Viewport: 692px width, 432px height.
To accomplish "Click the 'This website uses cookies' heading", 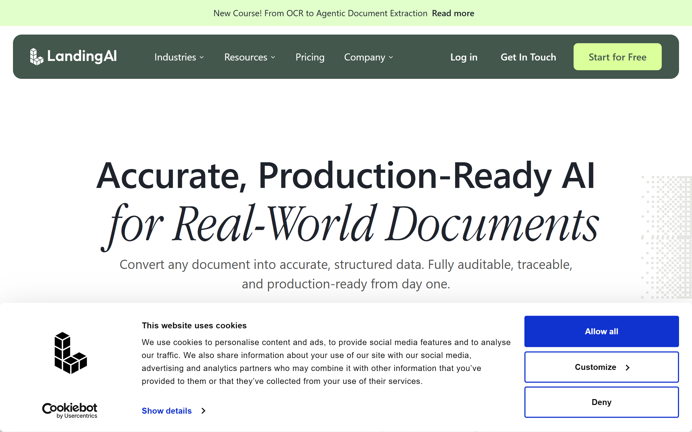I will click(x=194, y=325).
